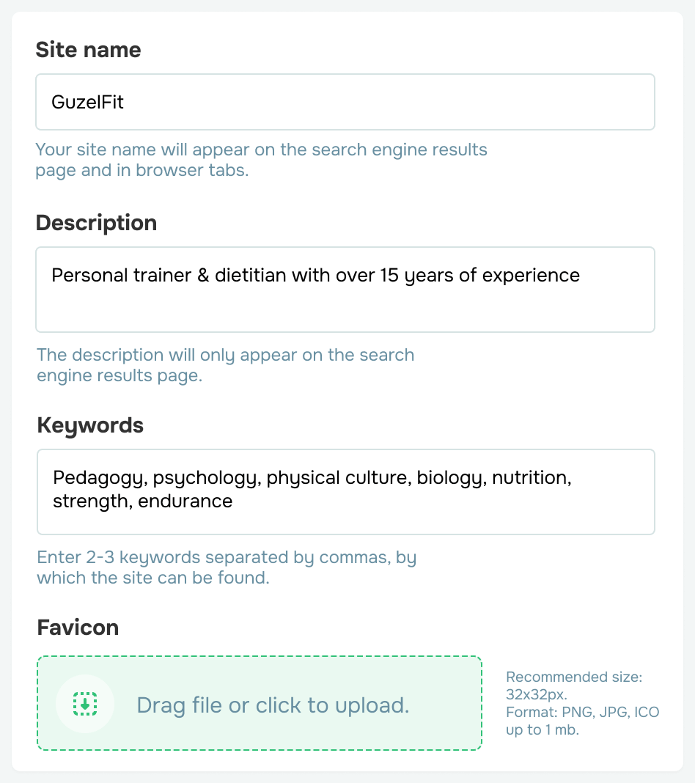Image resolution: width=695 pixels, height=783 pixels.
Task: Click the "Keywords" heading label
Action: coord(89,425)
